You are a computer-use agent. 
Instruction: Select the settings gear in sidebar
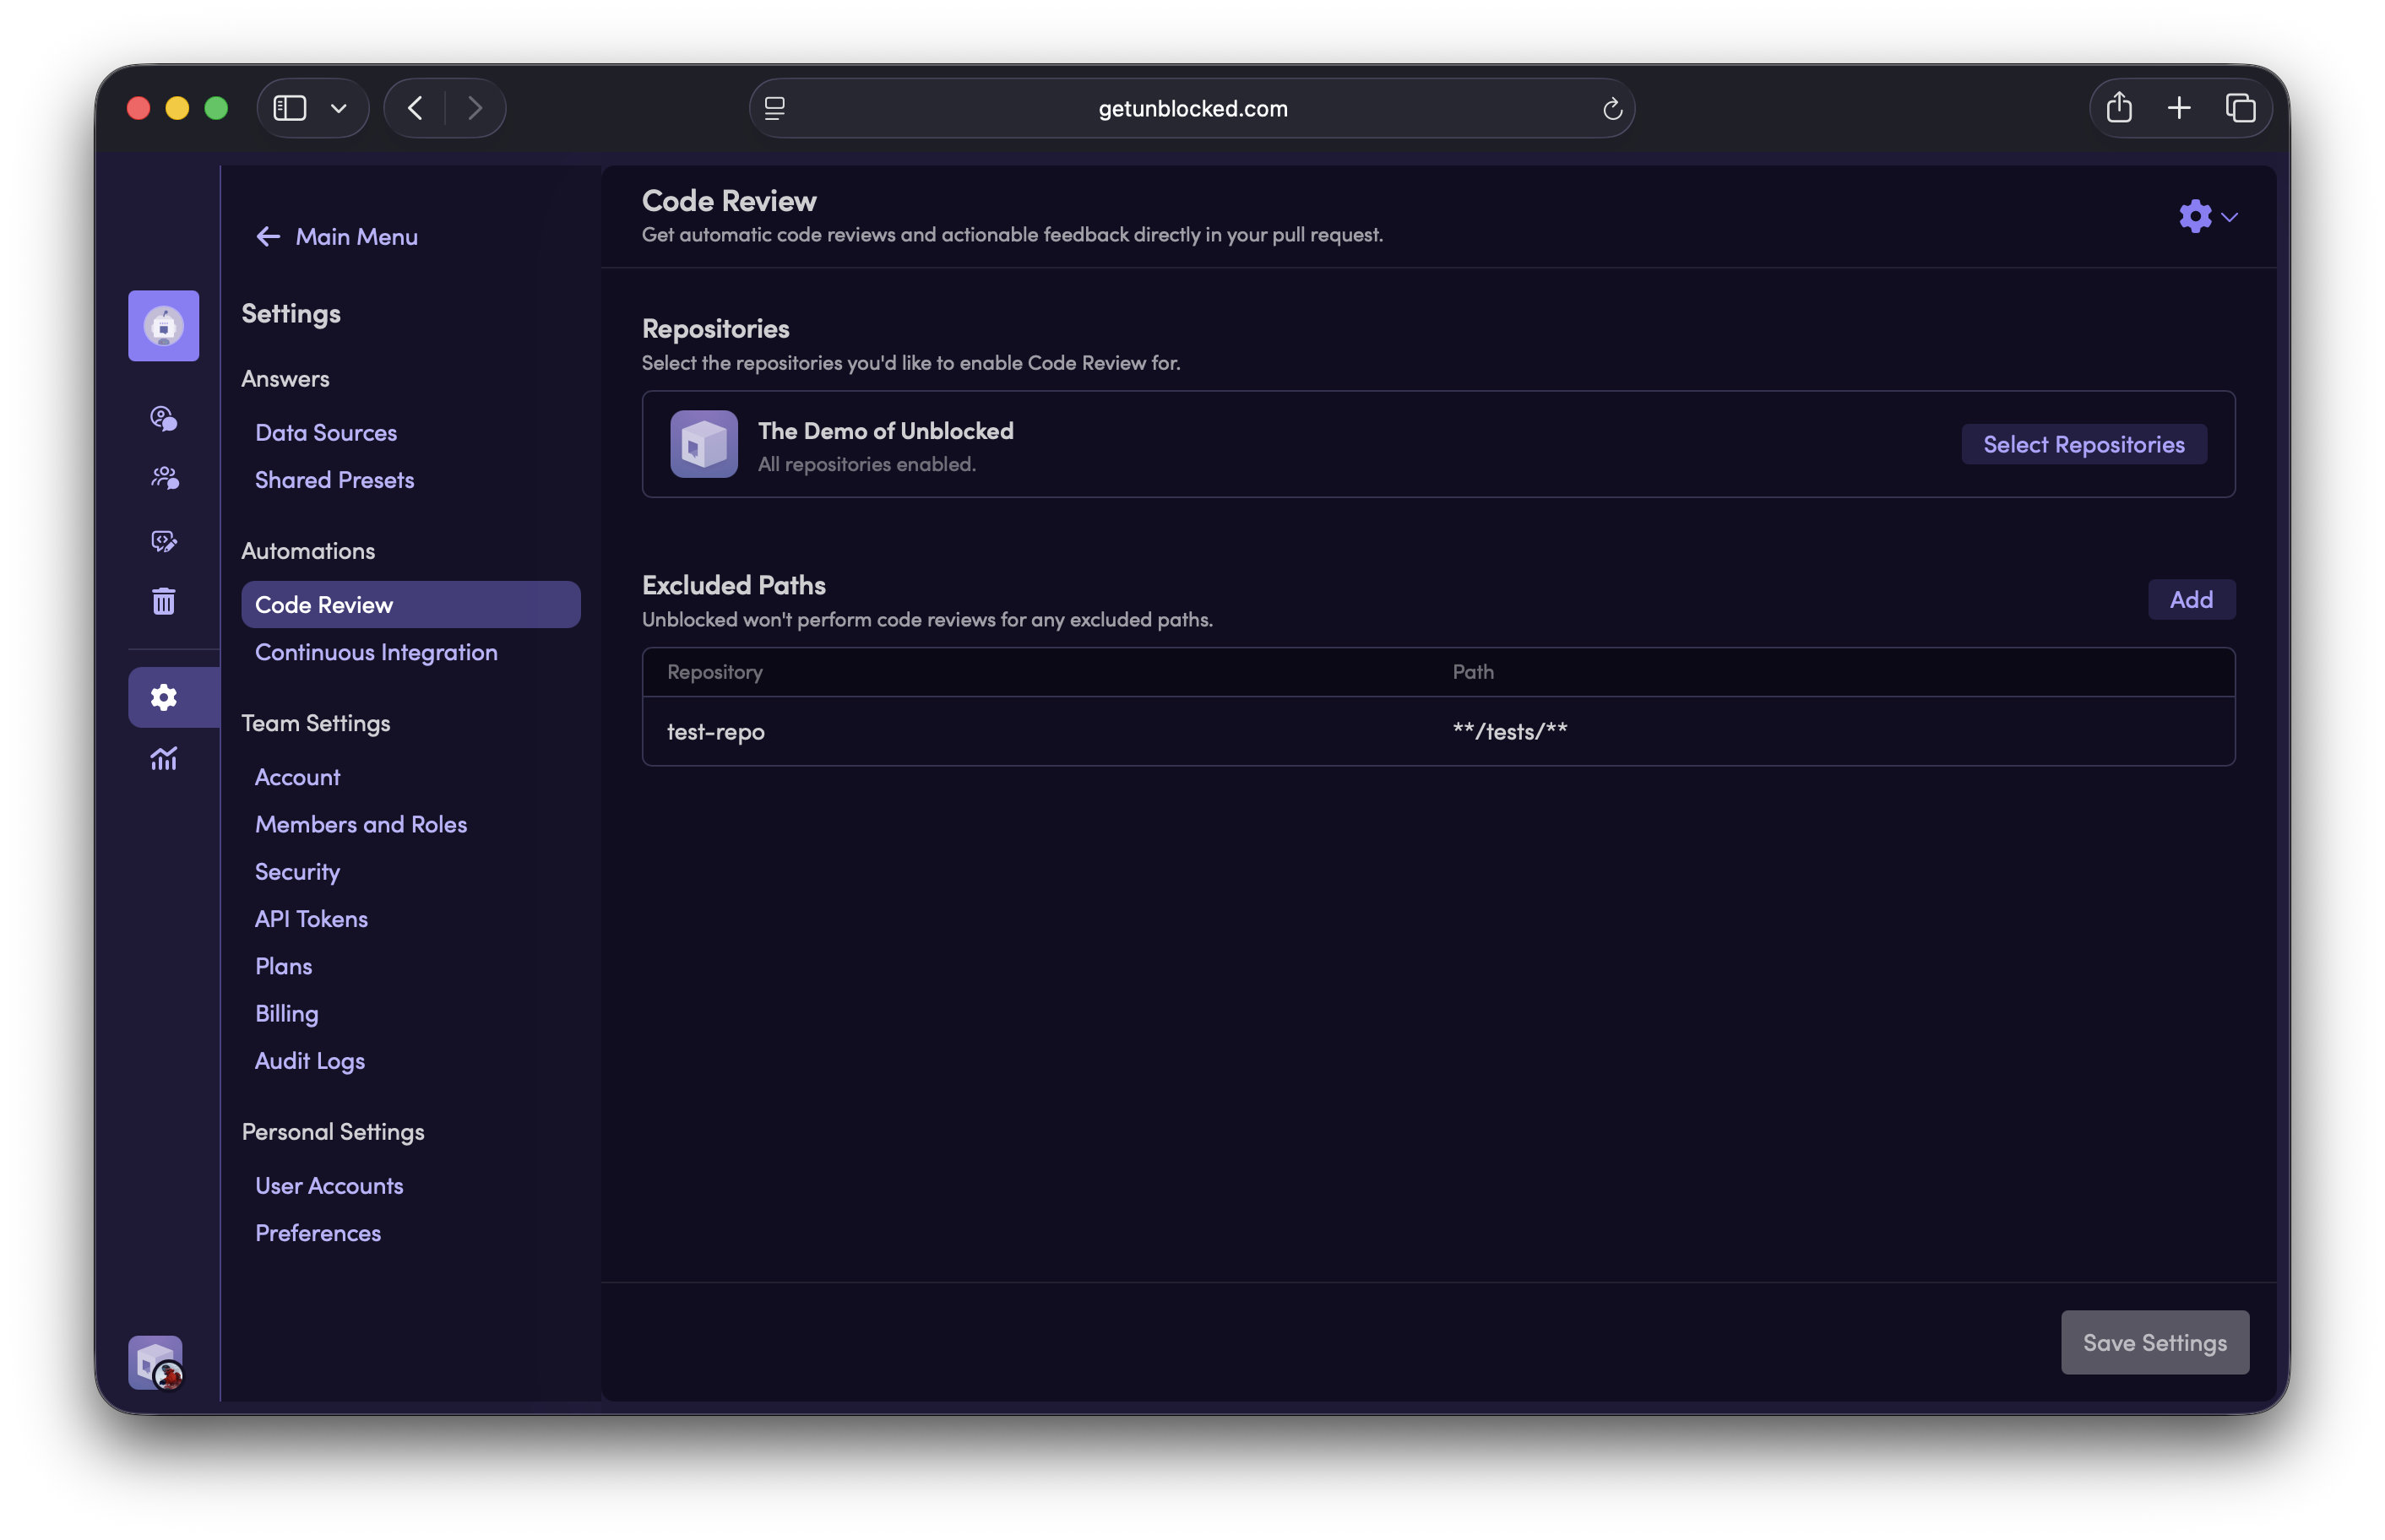163,697
